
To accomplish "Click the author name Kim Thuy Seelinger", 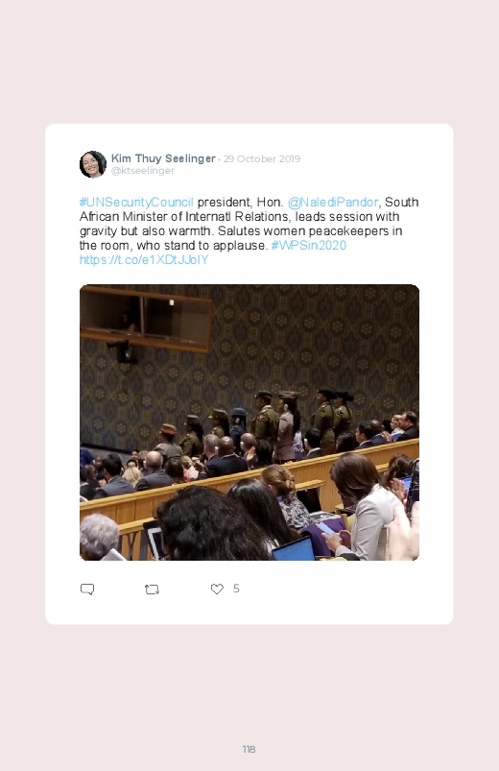I will tap(163, 158).
